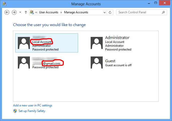Click the Back navigation arrow

[7, 12]
